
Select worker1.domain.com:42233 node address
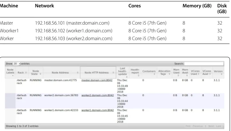pyautogui.click(x=61, y=110)
